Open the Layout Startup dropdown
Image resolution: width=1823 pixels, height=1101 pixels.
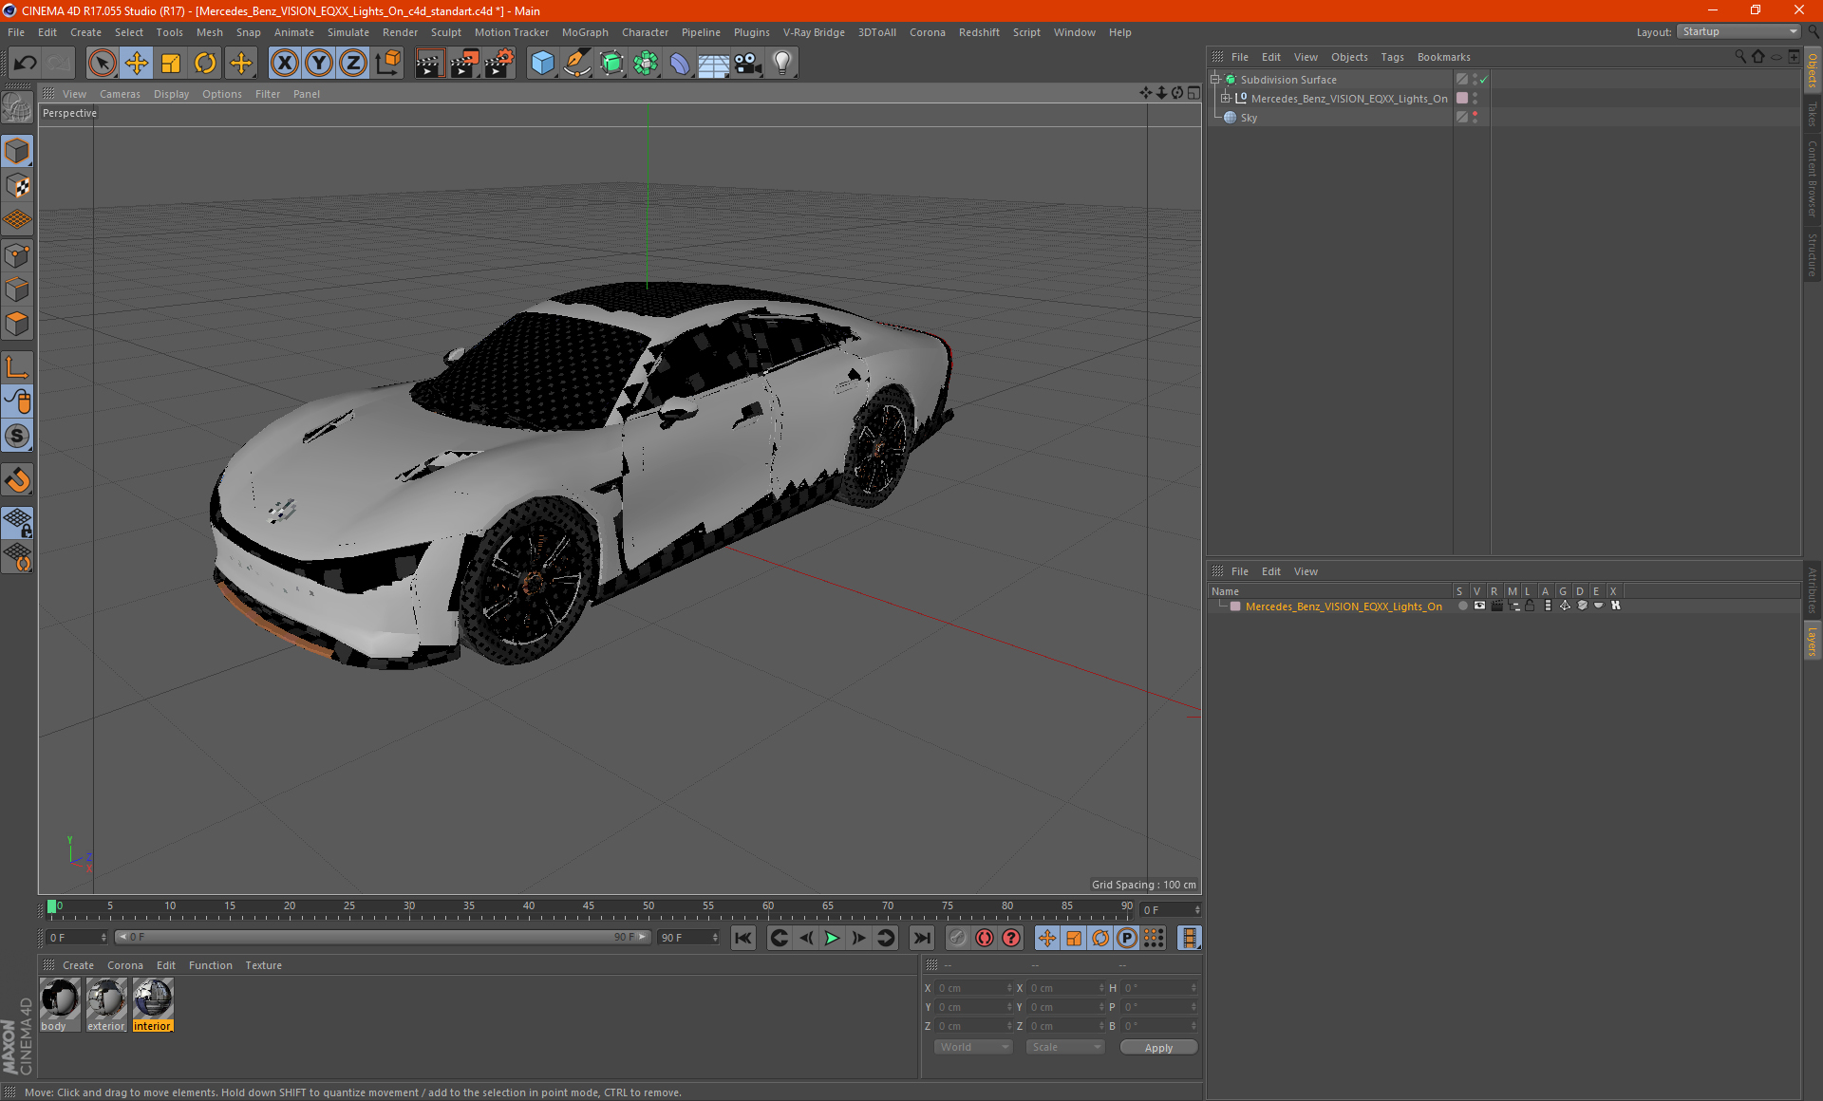[x=1739, y=31]
